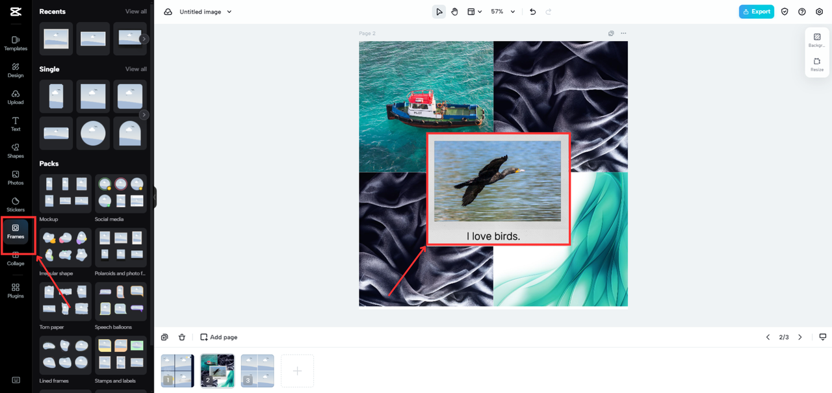Select the arch frame in Single
Image resolution: width=832 pixels, height=393 pixels.
(x=130, y=133)
